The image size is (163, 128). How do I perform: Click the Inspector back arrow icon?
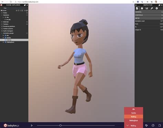[x=136, y=5]
